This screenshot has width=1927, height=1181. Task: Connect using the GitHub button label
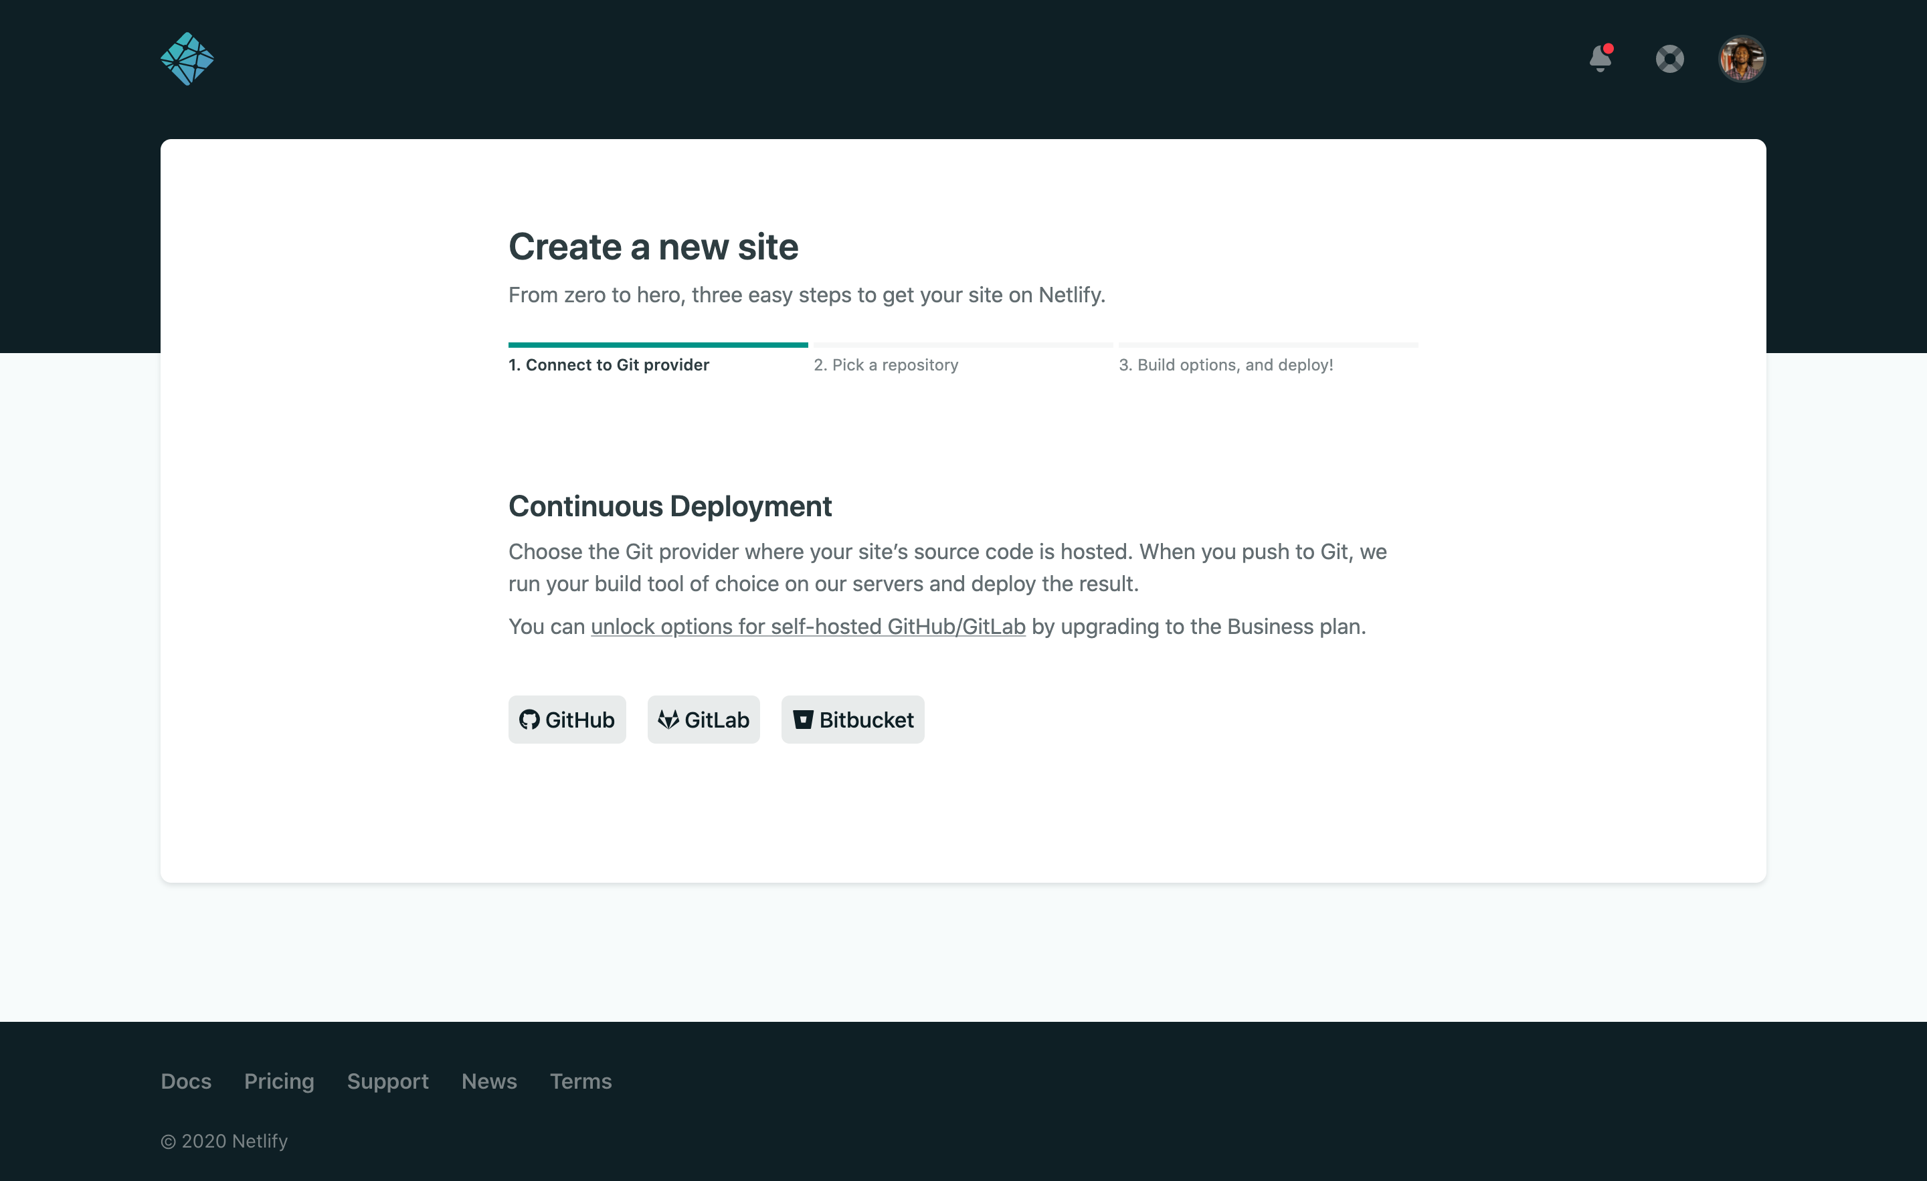[x=579, y=719]
